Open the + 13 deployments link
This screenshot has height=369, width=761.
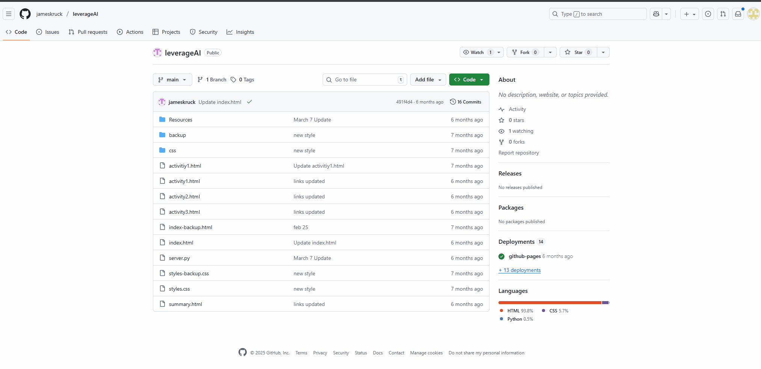tap(519, 270)
